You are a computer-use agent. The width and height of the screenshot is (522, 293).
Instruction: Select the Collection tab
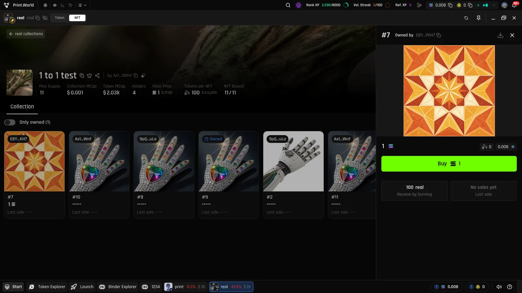(x=22, y=106)
